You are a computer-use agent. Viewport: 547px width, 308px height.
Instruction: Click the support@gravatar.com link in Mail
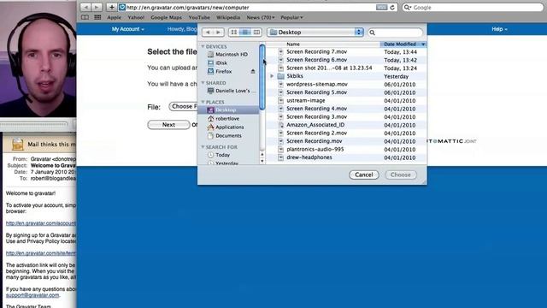tap(32, 295)
